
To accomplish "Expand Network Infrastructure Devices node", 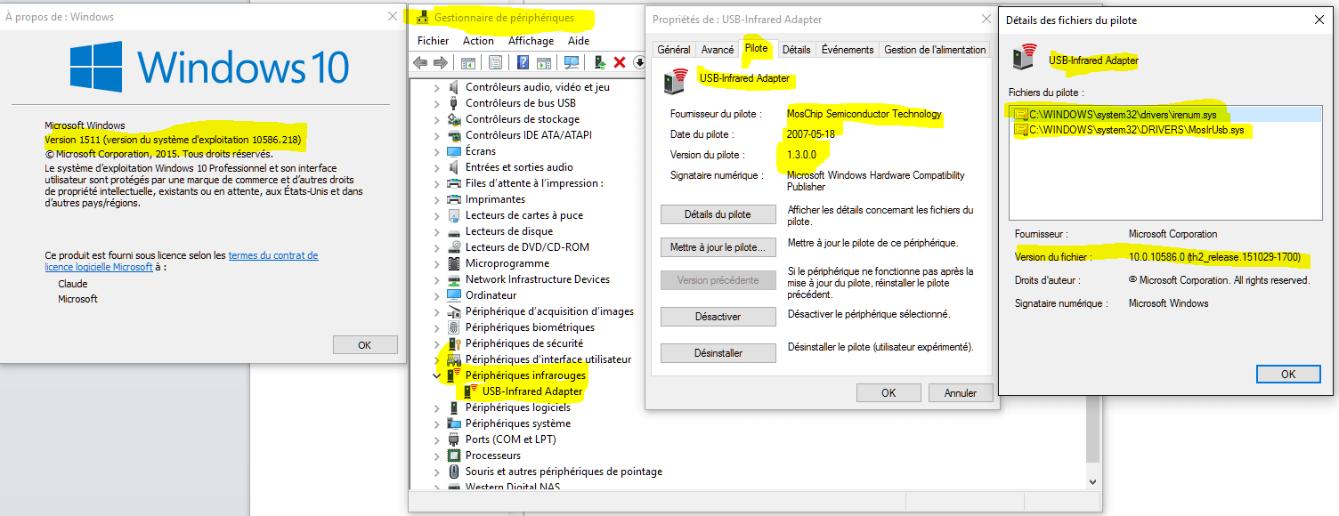I will pos(436,279).
